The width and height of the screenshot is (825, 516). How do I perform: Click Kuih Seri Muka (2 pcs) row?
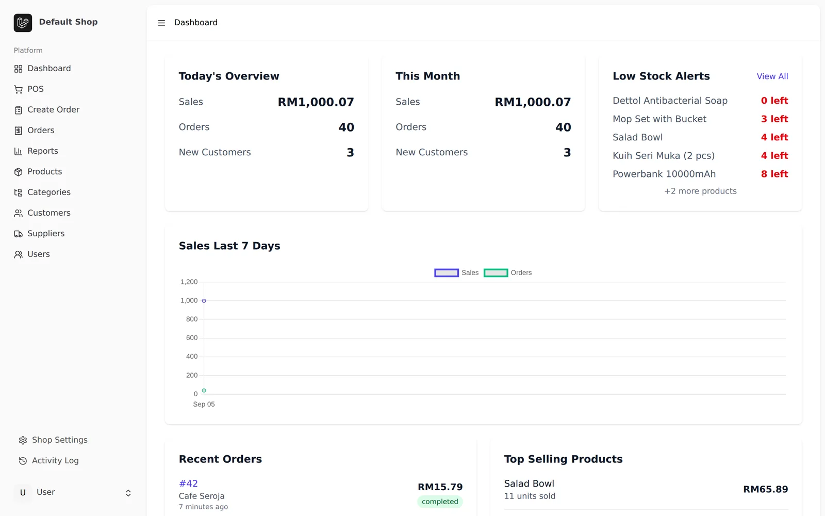tap(700, 156)
